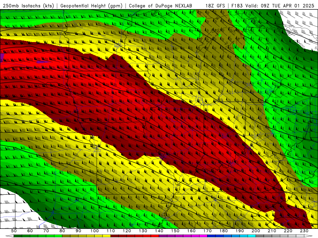Click the 230 knot legend label
The image size is (318, 238).
304,231
